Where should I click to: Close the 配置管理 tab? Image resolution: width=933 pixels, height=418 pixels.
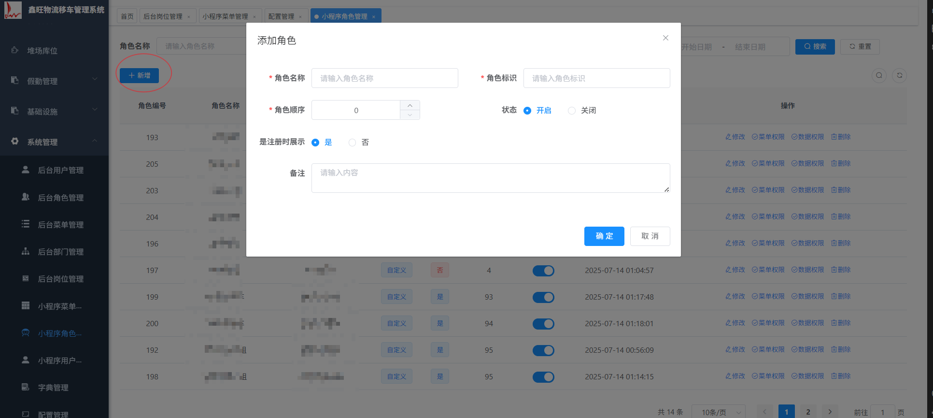point(300,17)
